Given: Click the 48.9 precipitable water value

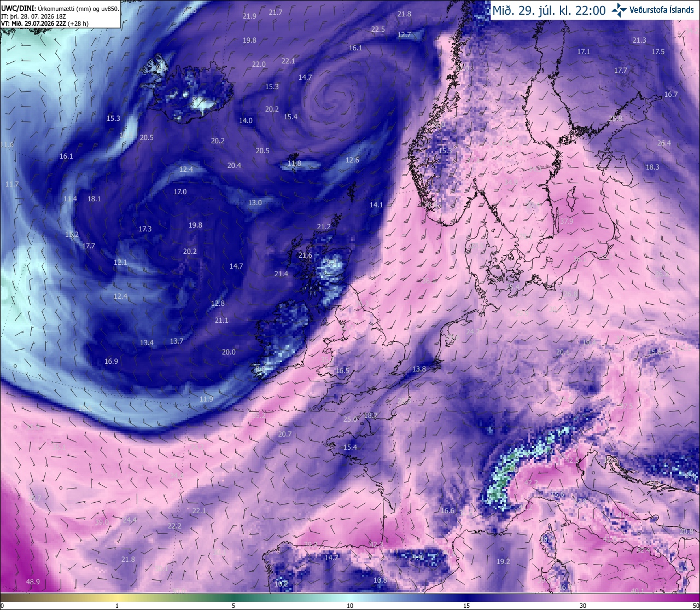Looking at the screenshot, I should click(33, 582).
